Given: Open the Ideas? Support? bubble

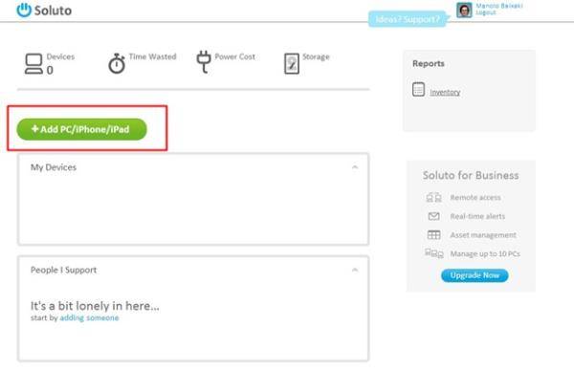Looking at the screenshot, I should point(408,19).
